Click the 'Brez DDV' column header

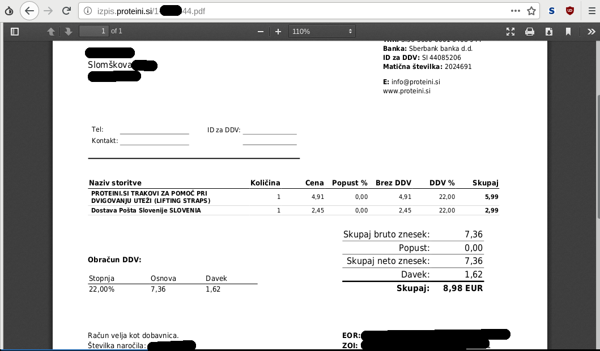[393, 183]
